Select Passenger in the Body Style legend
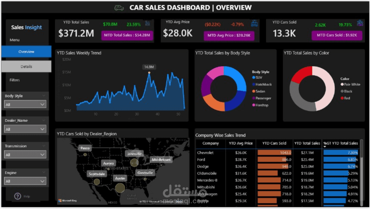The width and height of the screenshot is (370, 209). click(x=262, y=98)
